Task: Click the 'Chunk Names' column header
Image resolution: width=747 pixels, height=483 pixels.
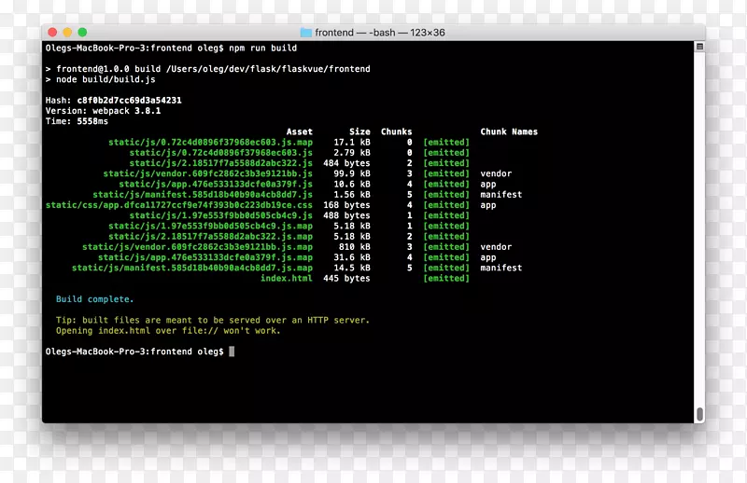Action: point(509,131)
